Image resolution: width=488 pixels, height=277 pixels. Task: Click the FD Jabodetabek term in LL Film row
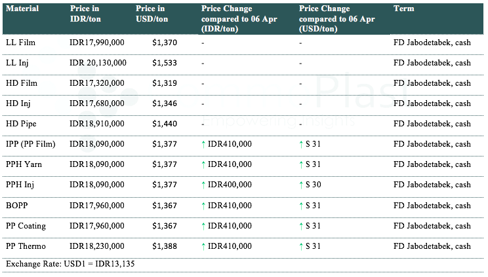(x=432, y=42)
